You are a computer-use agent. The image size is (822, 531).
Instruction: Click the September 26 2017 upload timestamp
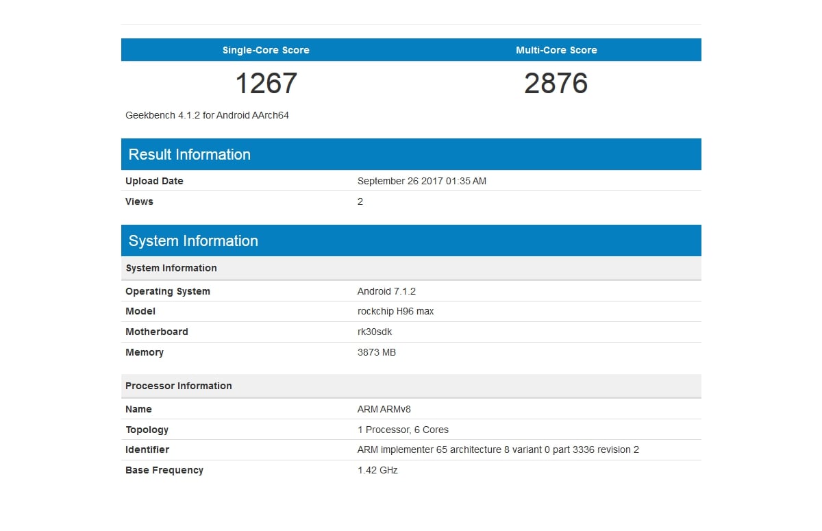[422, 181]
